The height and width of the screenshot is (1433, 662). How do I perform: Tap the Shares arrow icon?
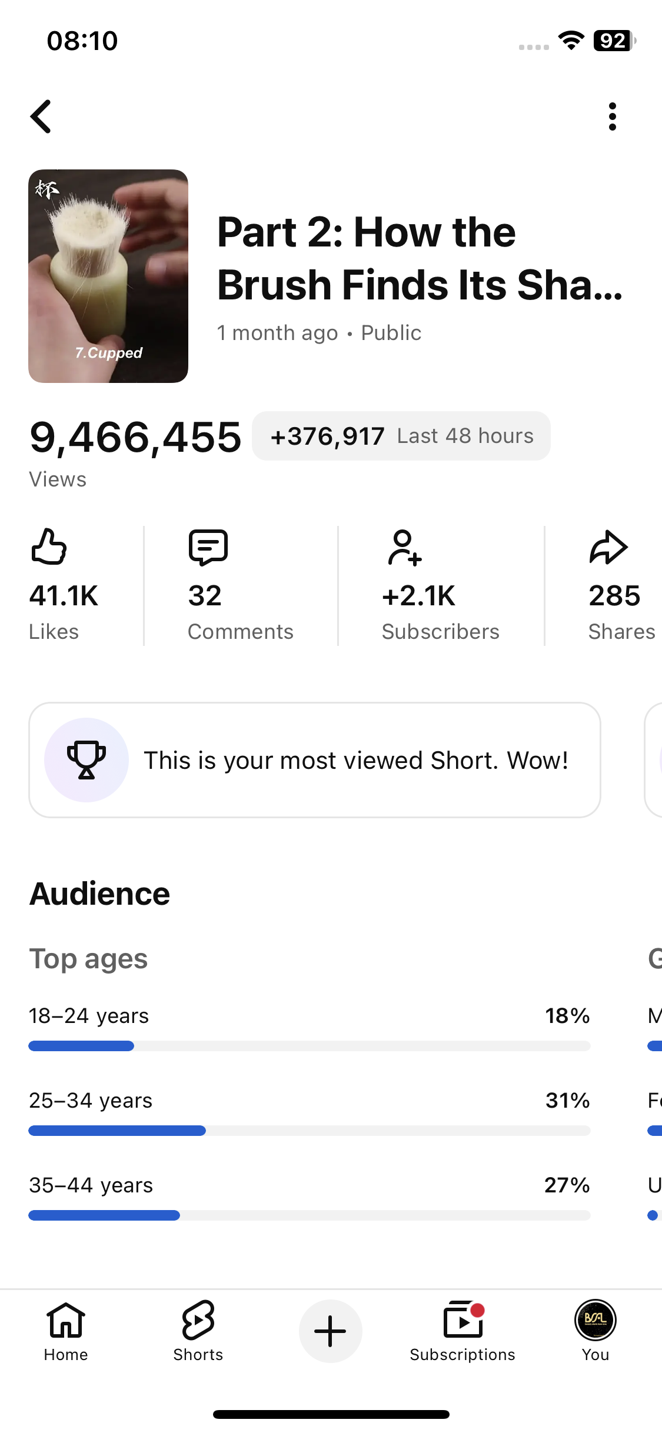pyautogui.click(x=608, y=548)
